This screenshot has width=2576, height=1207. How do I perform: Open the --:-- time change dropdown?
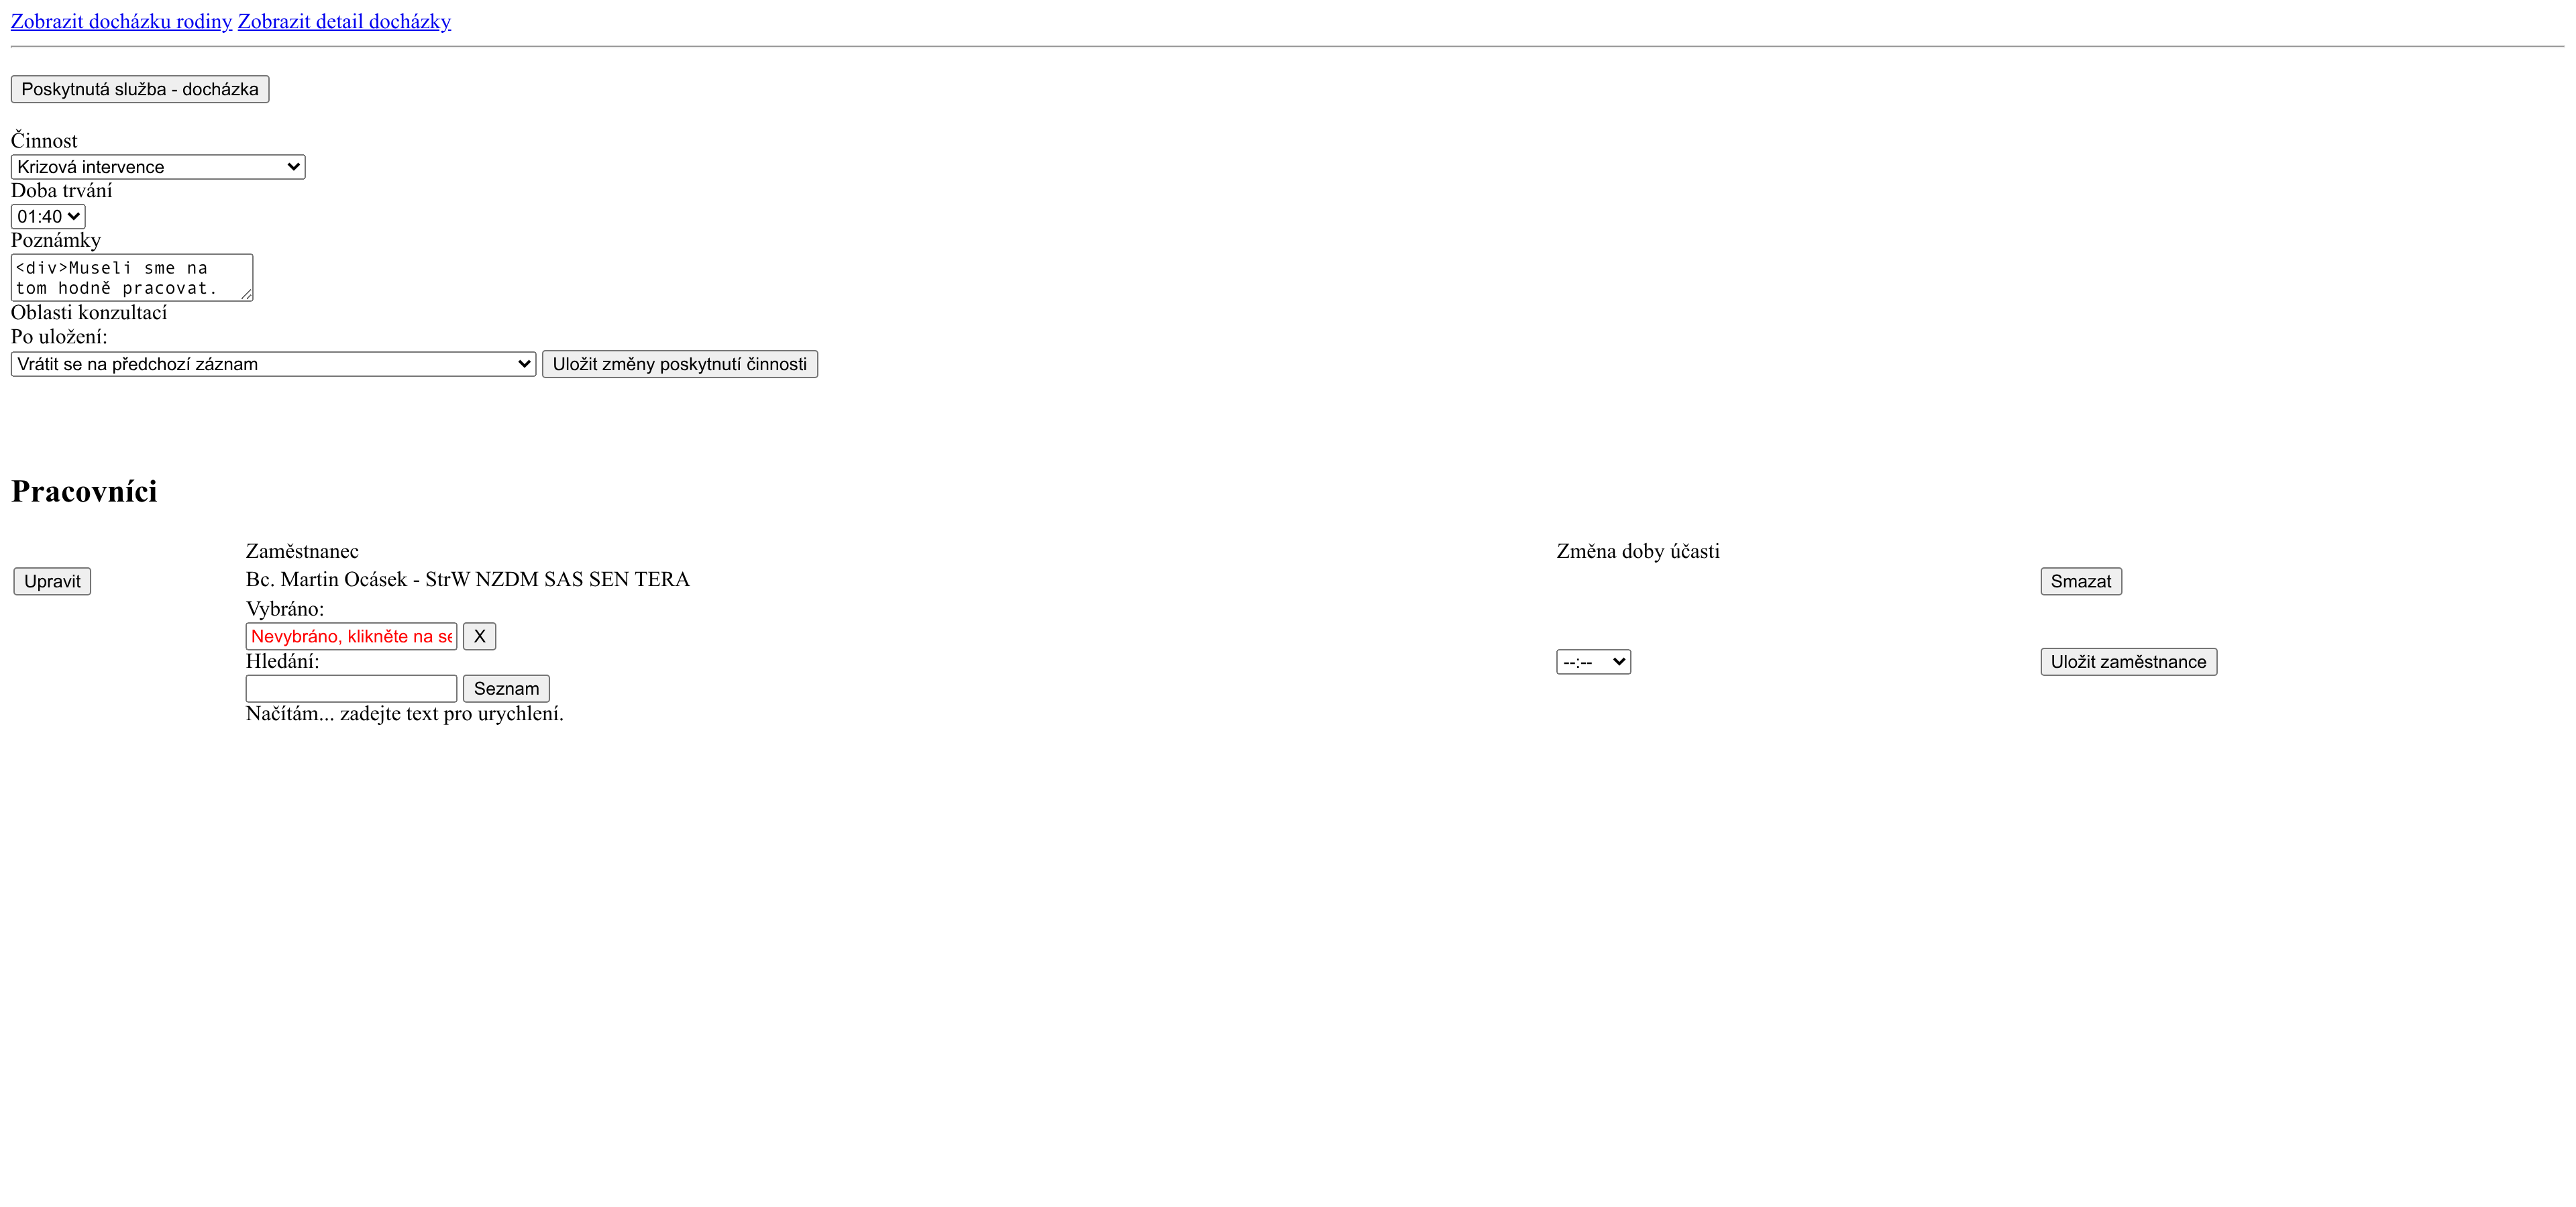tap(1593, 663)
